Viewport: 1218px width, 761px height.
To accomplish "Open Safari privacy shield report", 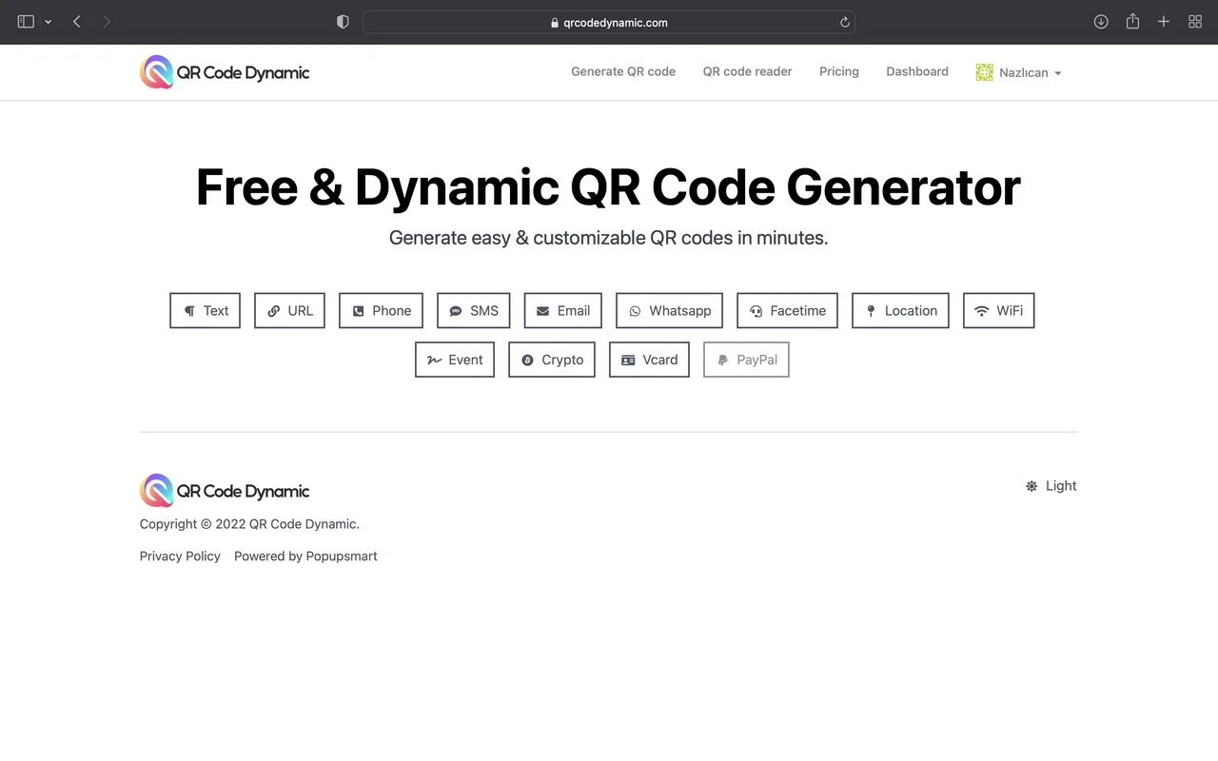I will 343,22.
